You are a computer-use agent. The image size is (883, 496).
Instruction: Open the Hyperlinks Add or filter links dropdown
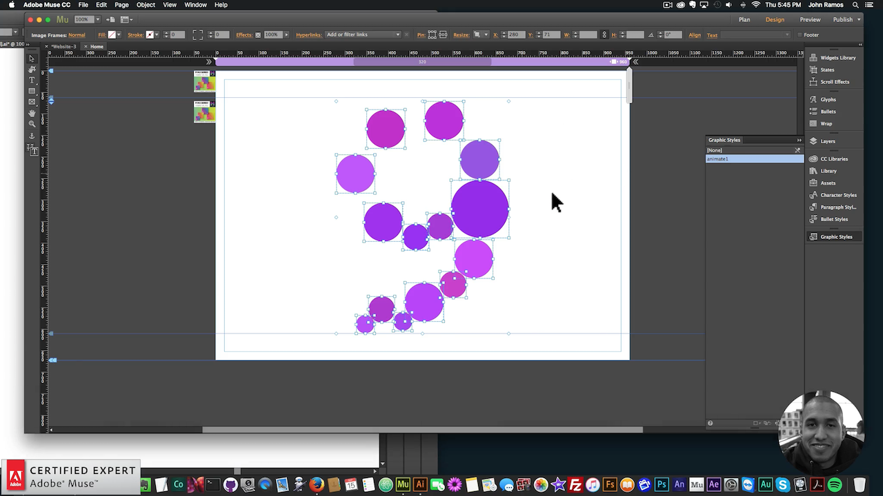[363, 34]
